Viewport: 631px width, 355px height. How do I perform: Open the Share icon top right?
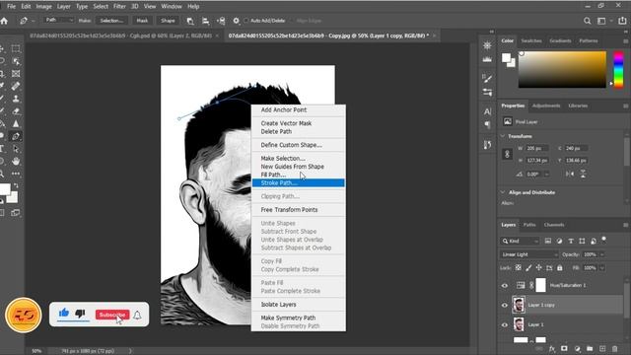click(x=622, y=21)
